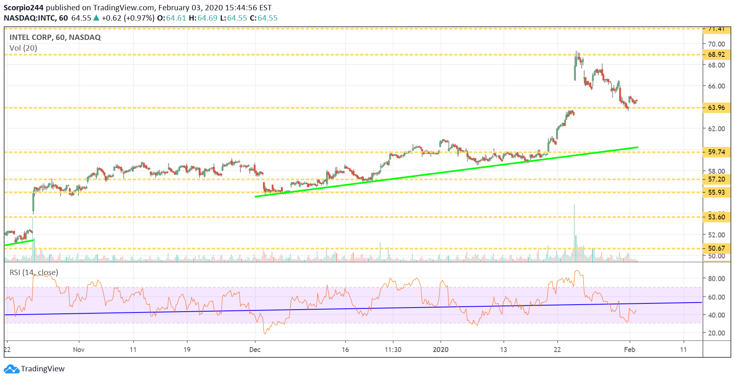Click the 70.00 price scale value
Screen dimensions: 735x380
[x=716, y=44]
